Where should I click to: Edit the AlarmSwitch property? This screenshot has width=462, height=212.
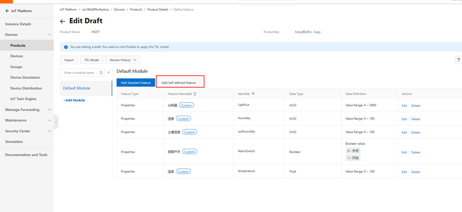[x=404, y=152]
